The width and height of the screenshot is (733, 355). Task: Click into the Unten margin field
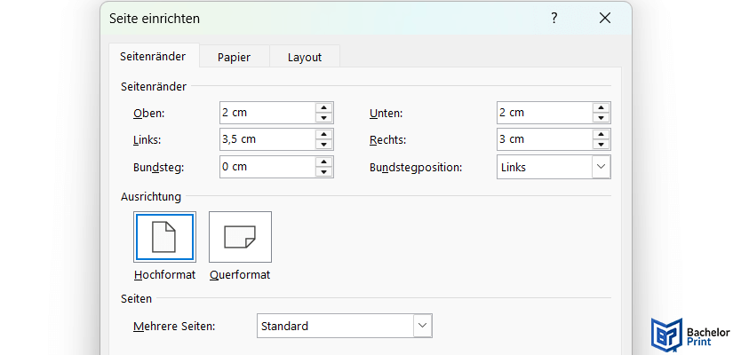pos(545,113)
